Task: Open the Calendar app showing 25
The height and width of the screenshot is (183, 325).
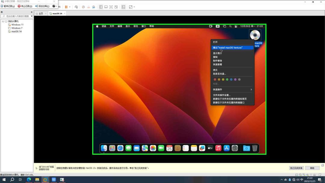Action: (x=169, y=148)
